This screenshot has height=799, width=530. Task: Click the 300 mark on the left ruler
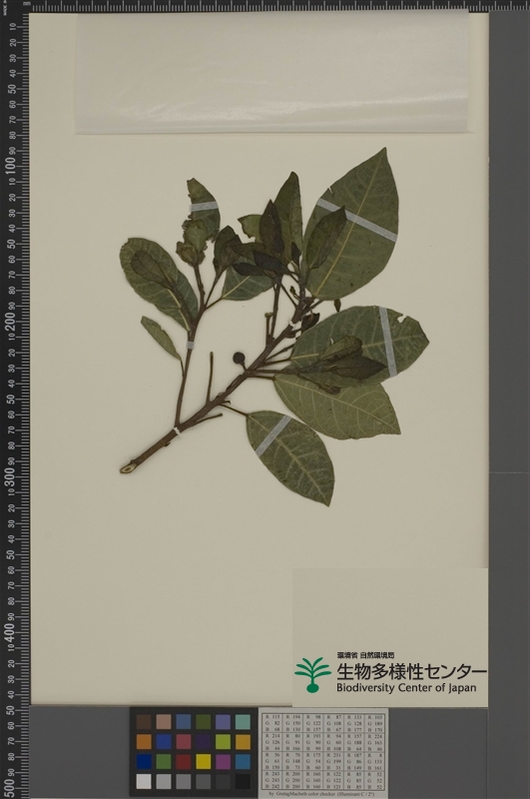[10, 477]
